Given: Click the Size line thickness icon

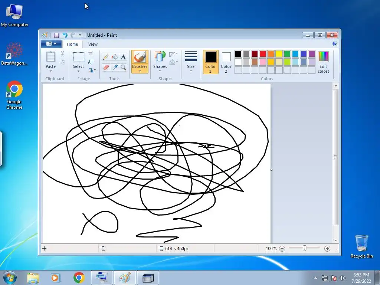Looking at the screenshot, I should (191, 56).
